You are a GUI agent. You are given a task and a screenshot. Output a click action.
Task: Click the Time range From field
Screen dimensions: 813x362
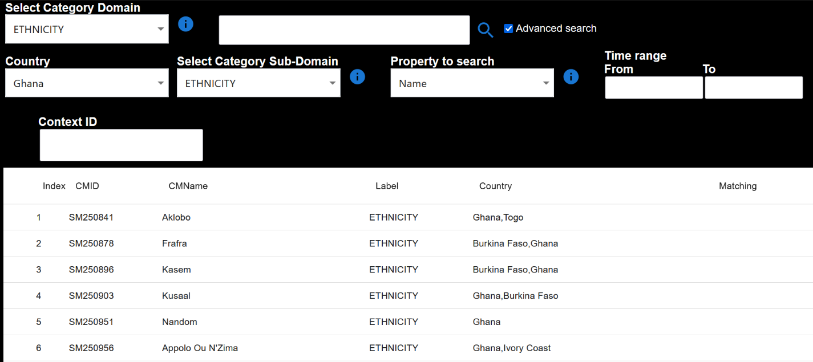(x=654, y=88)
